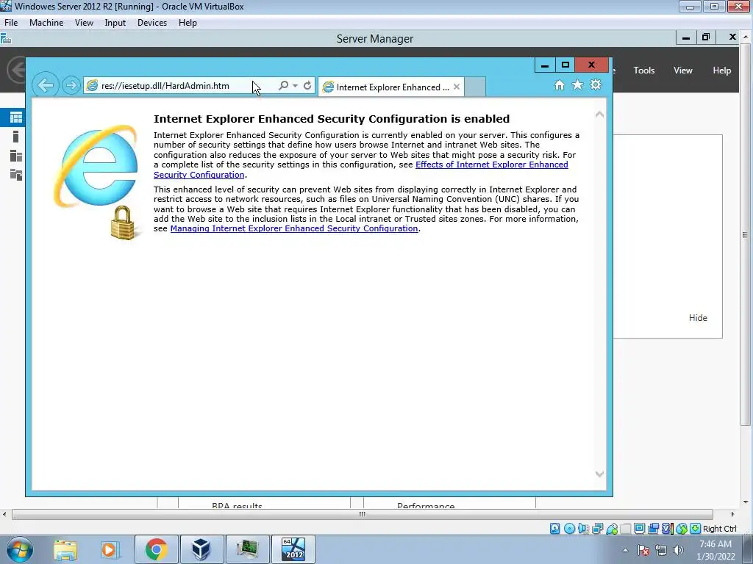Click VirtualBox mouse integration indicator
The width and height of the screenshot is (753, 564).
point(681,529)
